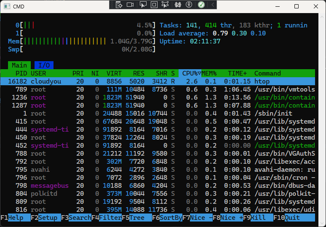Screen dimensions: 326x227
Task: Select the Main tab in htop
Action: (19, 65)
